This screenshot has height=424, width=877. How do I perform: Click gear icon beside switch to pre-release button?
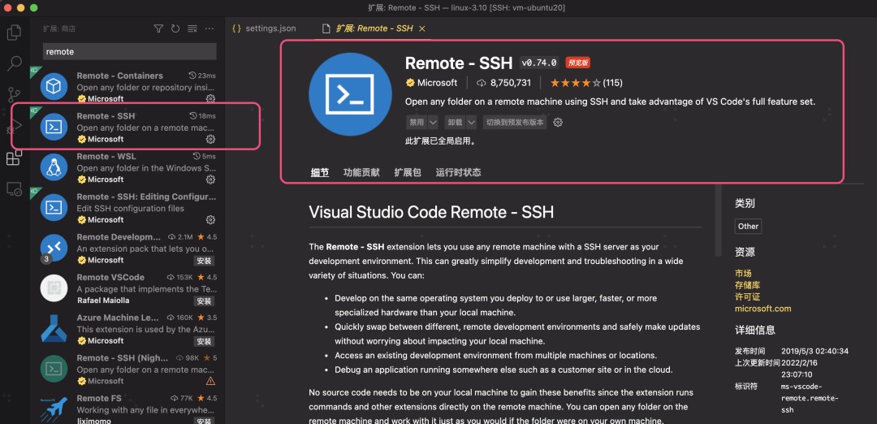(x=558, y=123)
